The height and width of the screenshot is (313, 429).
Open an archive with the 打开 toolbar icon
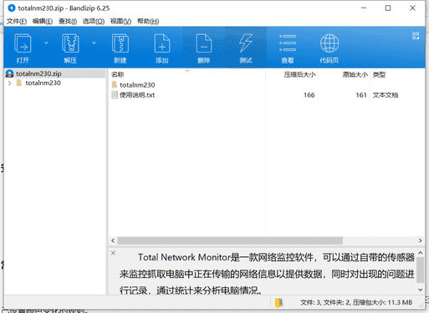(x=23, y=48)
